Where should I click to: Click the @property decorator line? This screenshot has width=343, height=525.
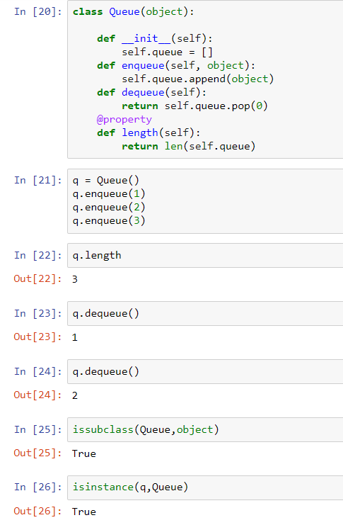pyautogui.click(x=124, y=119)
